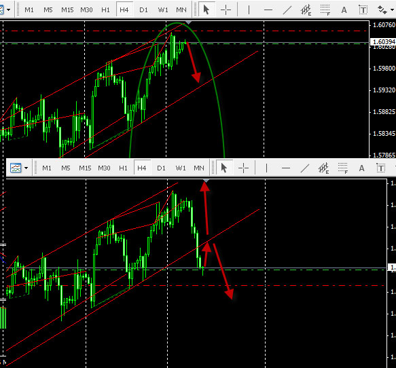Select text tool A in lower toolbar
The height and width of the screenshot is (368, 396).
[x=361, y=168]
